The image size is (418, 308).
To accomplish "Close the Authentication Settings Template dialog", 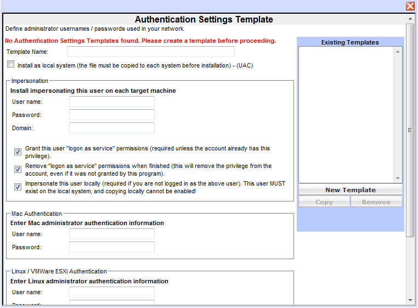I will tap(410, 6).
